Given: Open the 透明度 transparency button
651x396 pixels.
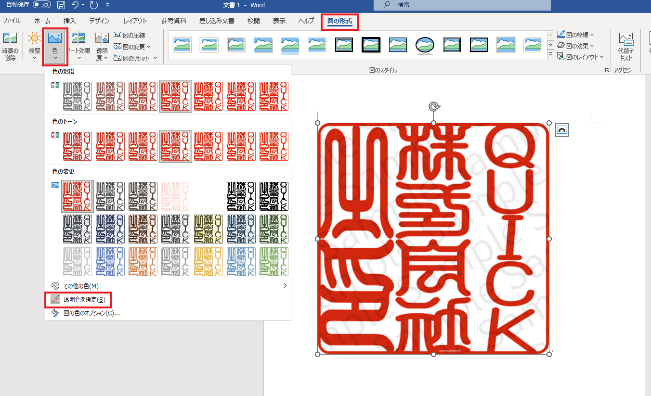Looking at the screenshot, I should (102, 47).
